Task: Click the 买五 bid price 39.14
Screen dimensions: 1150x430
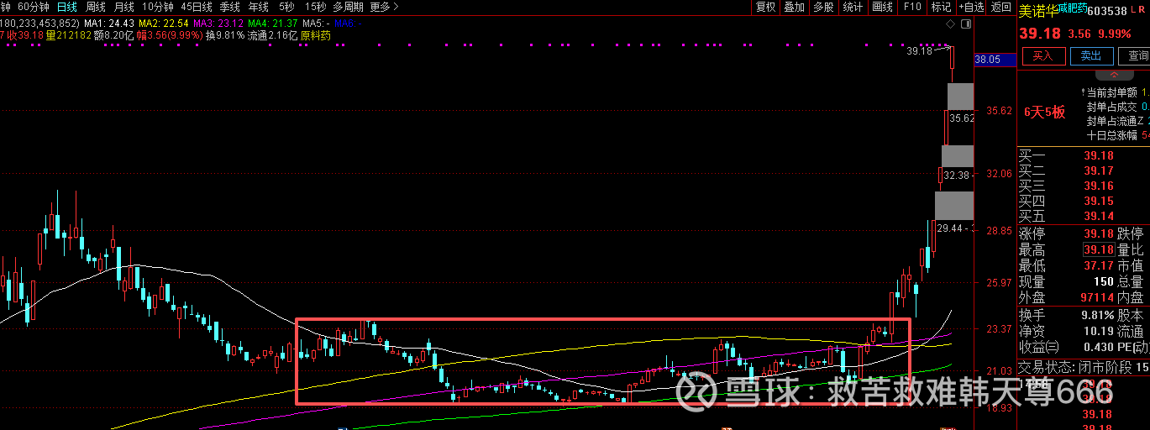Action: [x=1098, y=216]
